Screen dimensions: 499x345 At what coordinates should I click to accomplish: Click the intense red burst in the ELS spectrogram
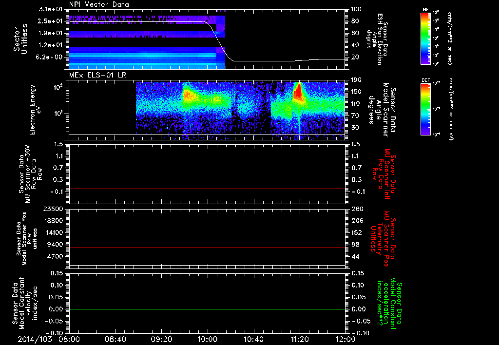click(x=299, y=92)
